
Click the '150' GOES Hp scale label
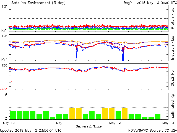click(4, 65)
